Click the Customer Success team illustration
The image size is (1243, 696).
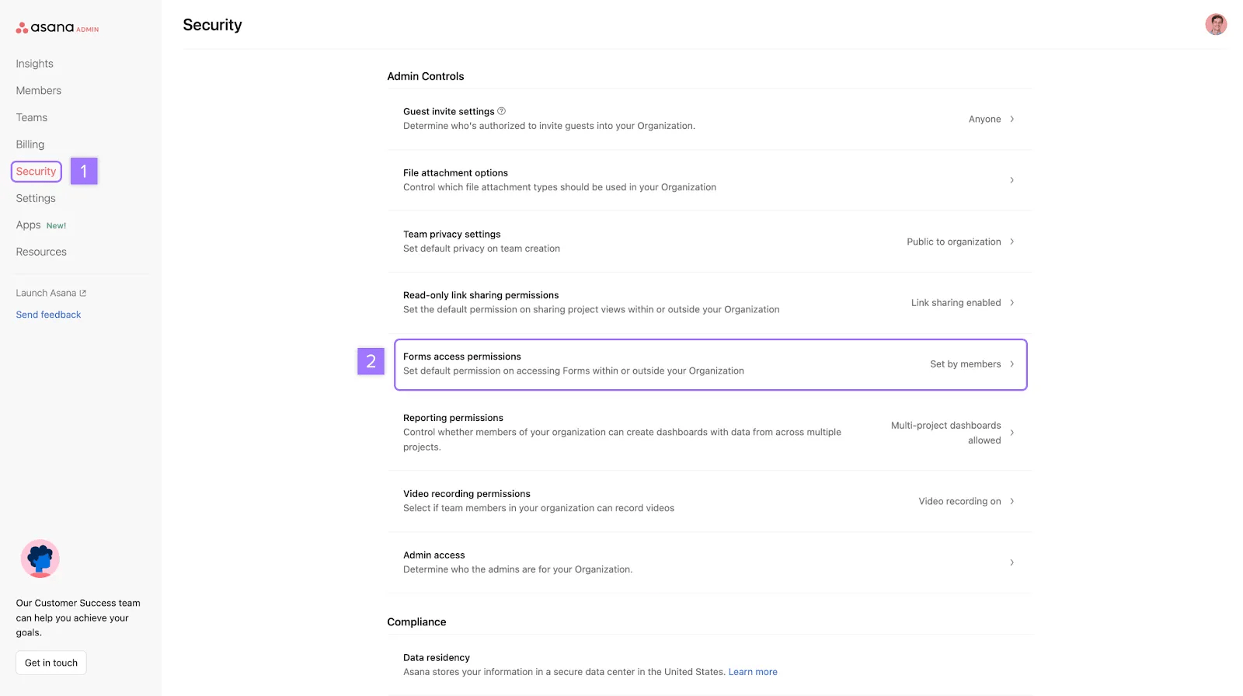point(40,559)
